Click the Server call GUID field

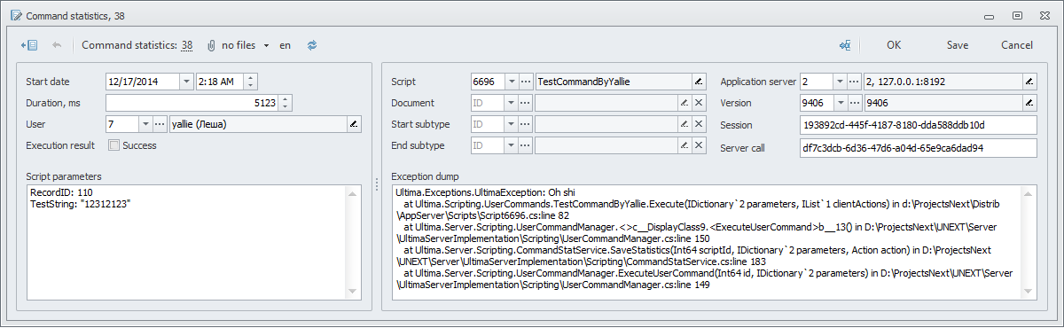point(918,147)
